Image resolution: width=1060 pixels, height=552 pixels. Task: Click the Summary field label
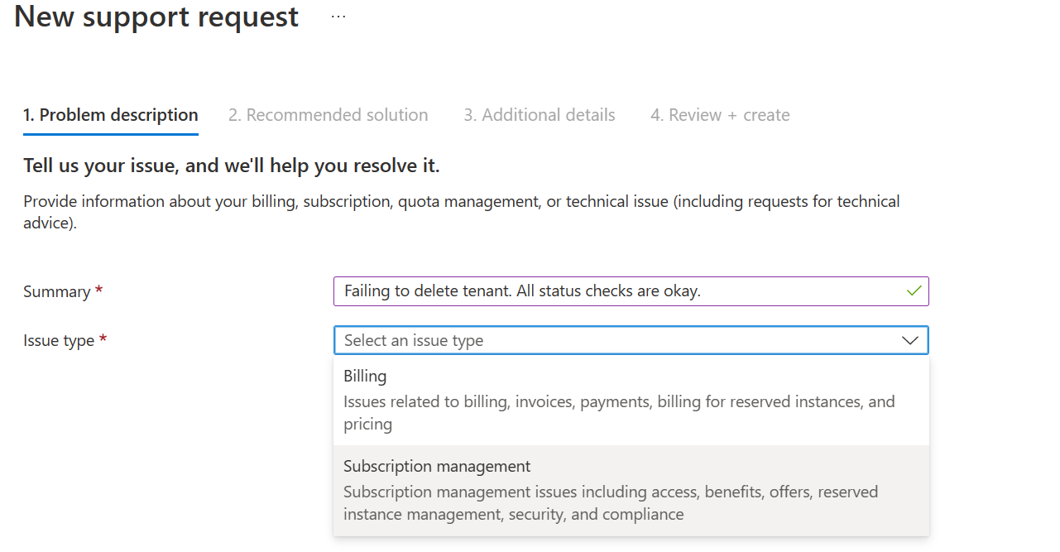coord(55,291)
